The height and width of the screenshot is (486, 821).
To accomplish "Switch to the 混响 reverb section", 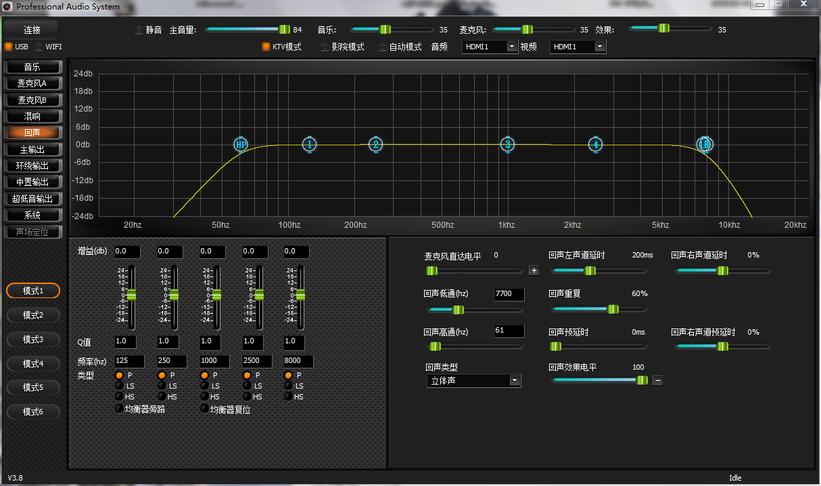I will (32, 116).
